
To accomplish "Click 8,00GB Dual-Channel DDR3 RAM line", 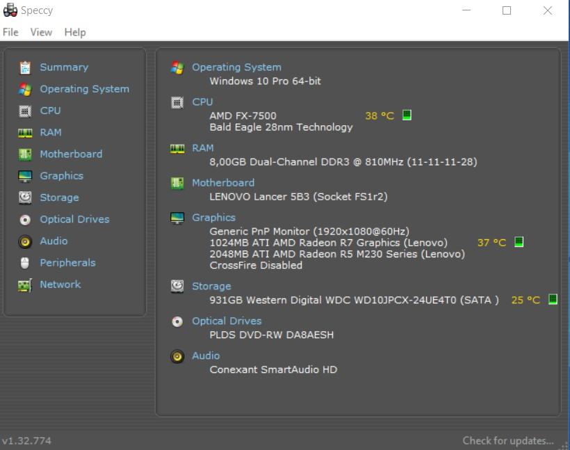I will tap(343, 162).
